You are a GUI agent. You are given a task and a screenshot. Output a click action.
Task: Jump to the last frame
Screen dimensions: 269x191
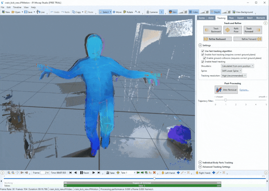(x=99, y=173)
